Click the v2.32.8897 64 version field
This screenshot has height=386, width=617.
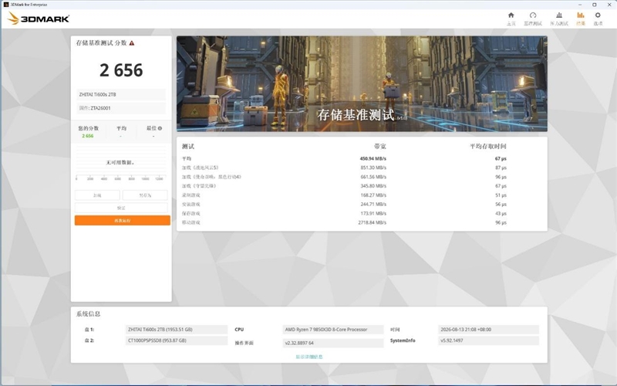coord(333,343)
